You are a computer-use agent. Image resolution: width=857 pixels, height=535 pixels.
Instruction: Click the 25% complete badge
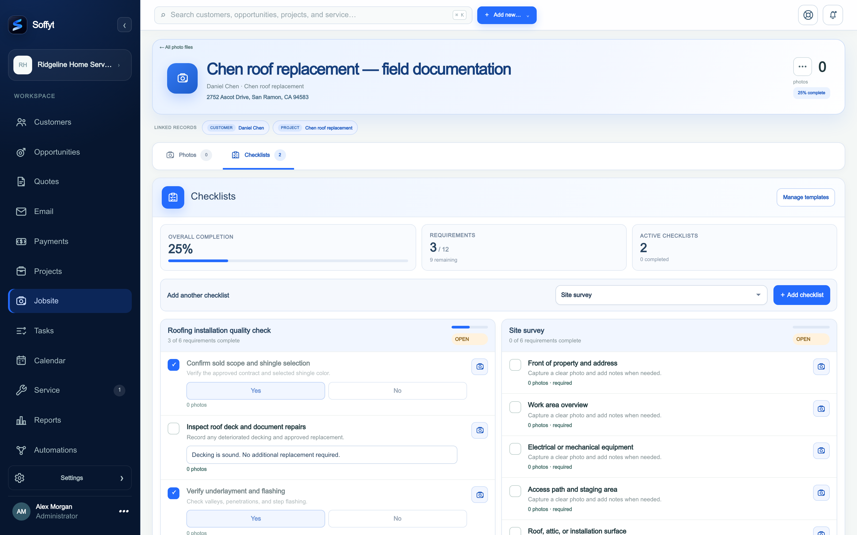811,93
